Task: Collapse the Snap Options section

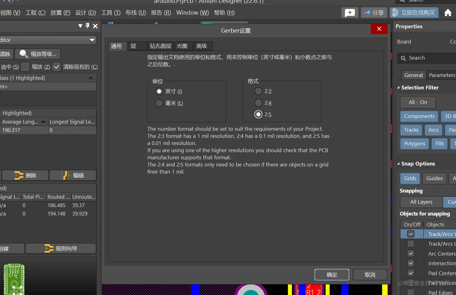Action: point(399,164)
